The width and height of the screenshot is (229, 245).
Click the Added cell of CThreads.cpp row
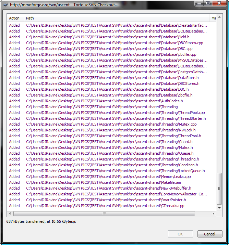[x=14, y=206]
